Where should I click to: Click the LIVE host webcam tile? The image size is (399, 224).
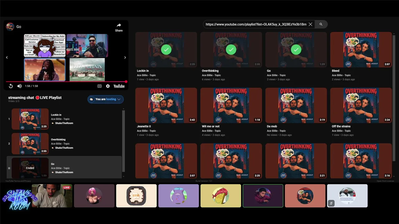[x=52, y=196]
